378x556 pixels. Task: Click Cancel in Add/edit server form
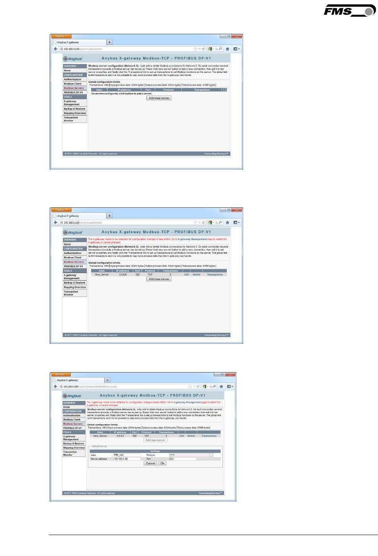[x=150, y=463]
